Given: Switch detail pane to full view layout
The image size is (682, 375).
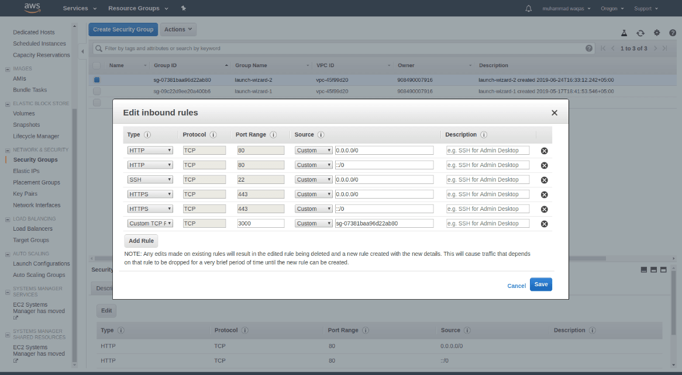Looking at the screenshot, I should (x=663, y=269).
